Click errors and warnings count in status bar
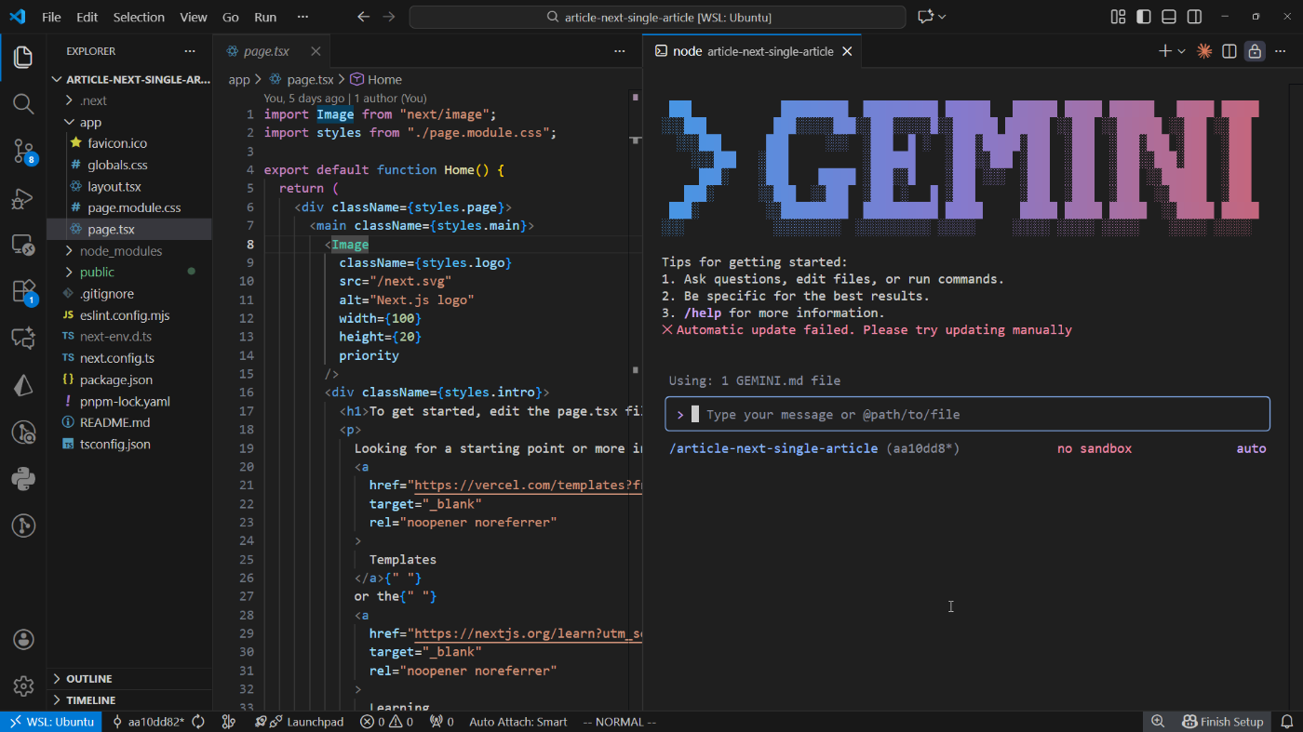The width and height of the screenshot is (1303, 732). (387, 722)
